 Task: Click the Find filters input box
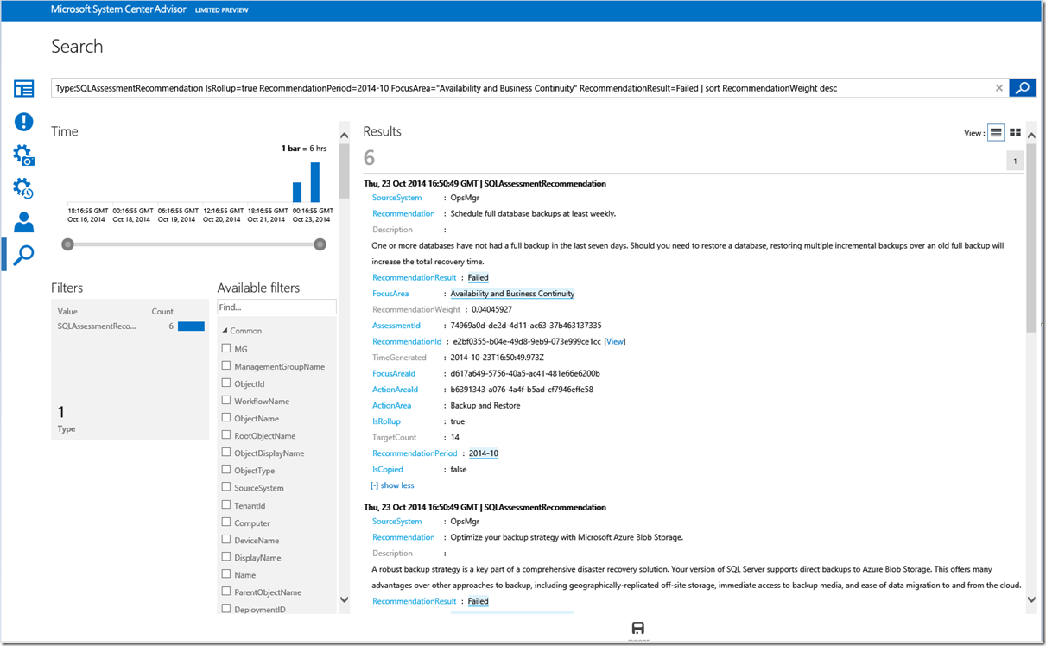click(x=276, y=307)
